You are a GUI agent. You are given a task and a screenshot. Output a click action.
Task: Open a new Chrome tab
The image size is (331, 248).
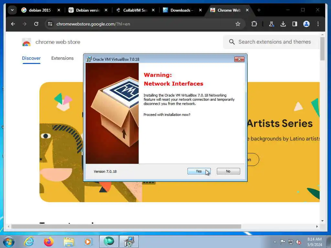point(259,10)
